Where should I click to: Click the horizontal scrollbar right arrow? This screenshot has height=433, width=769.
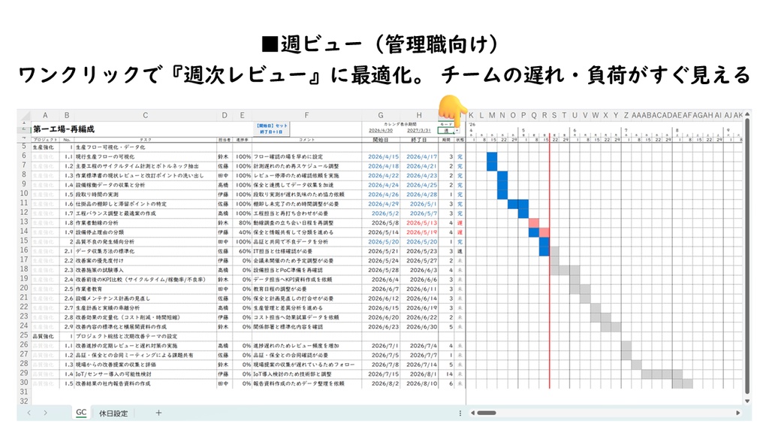point(737,413)
